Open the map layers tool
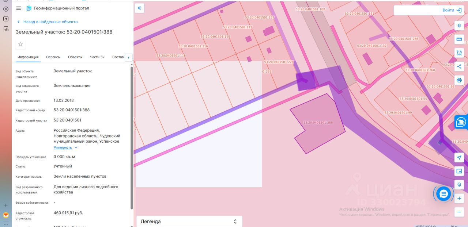The height and width of the screenshot is (227, 468). (x=459, y=26)
